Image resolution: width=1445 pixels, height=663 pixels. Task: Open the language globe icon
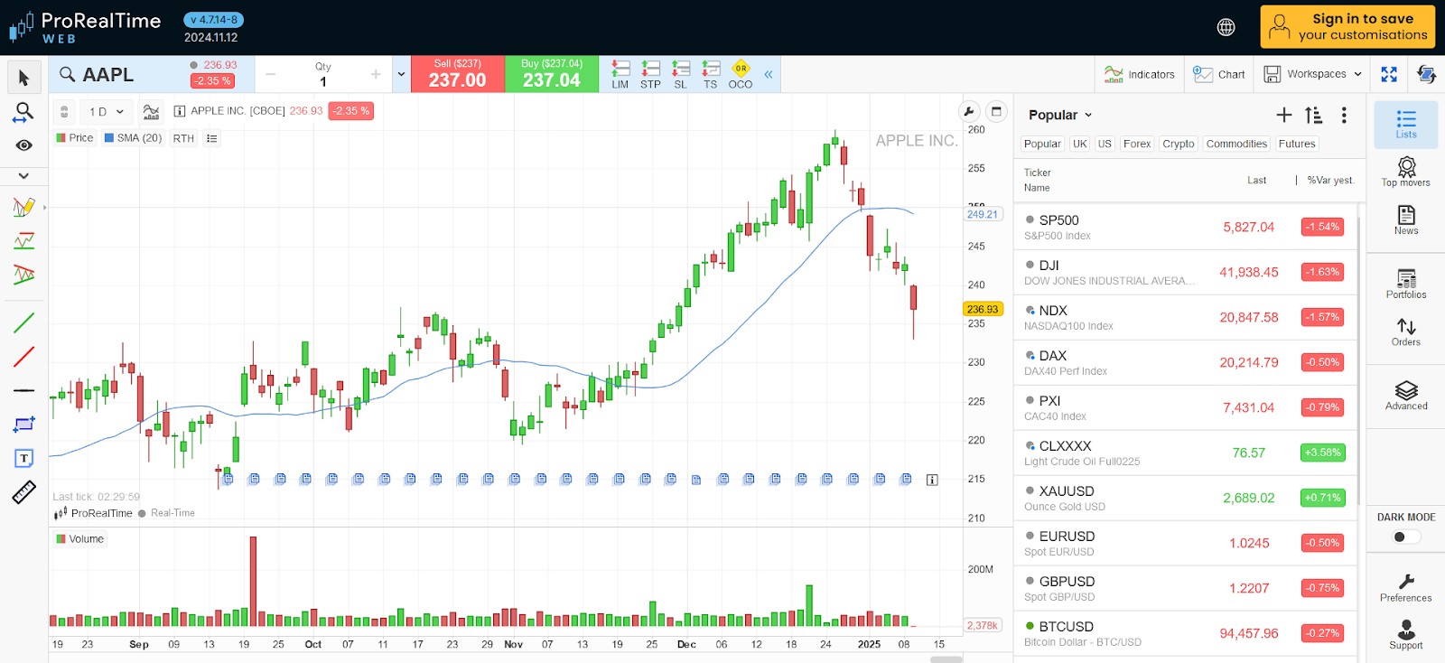pos(1226,27)
